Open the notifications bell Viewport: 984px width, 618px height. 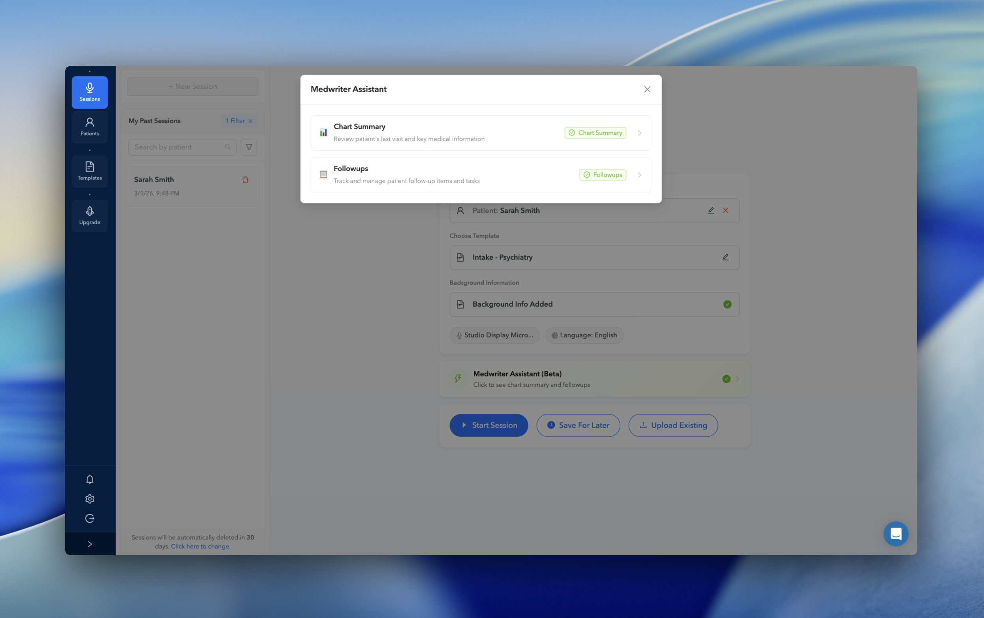pos(90,479)
